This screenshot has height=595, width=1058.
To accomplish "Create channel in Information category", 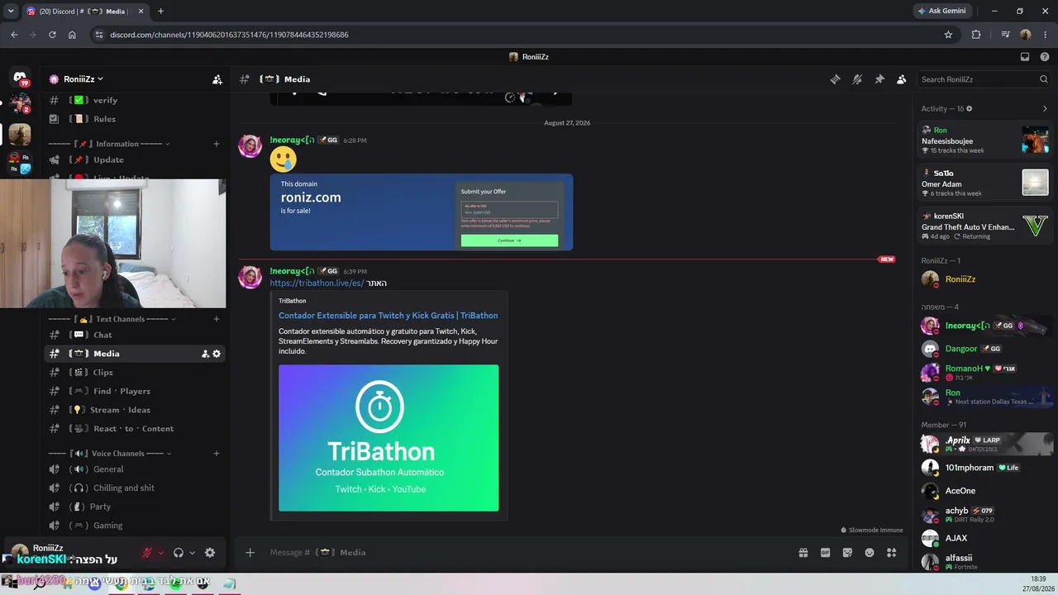I will pyautogui.click(x=217, y=144).
